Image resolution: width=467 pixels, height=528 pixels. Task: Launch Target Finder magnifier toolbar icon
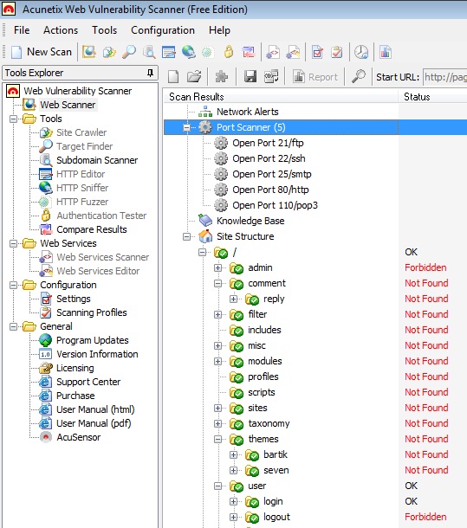click(129, 52)
